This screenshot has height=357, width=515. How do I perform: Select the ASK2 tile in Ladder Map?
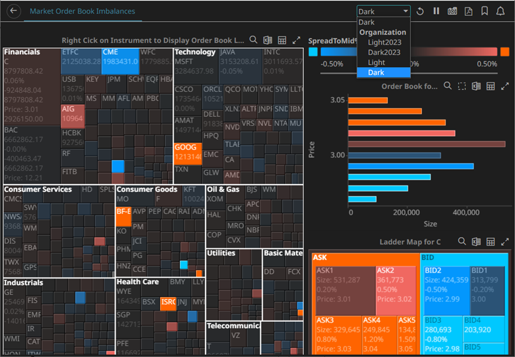(x=397, y=291)
